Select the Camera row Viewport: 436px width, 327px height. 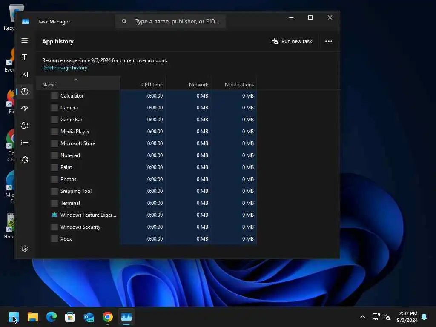(146, 108)
